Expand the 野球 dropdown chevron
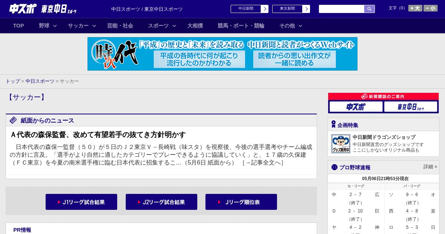Image resolution: width=445 pixels, height=234 pixels. click(x=55, y=26)
